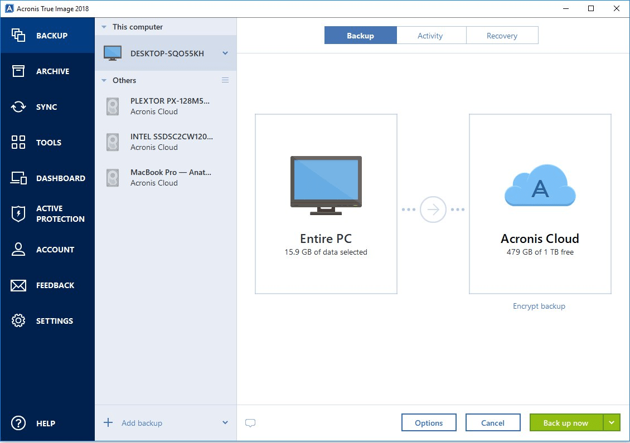The width and height of the screenshot is (630, 443).
Task: Open backup Options
Action: pos(429,422)
